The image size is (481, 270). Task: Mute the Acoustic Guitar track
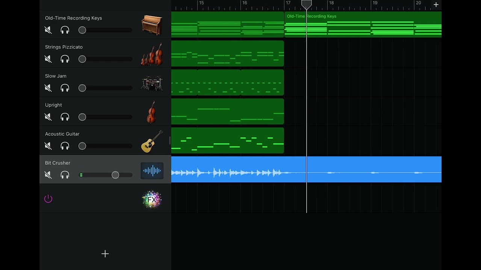pyautogui.click(x=48, y=146)
